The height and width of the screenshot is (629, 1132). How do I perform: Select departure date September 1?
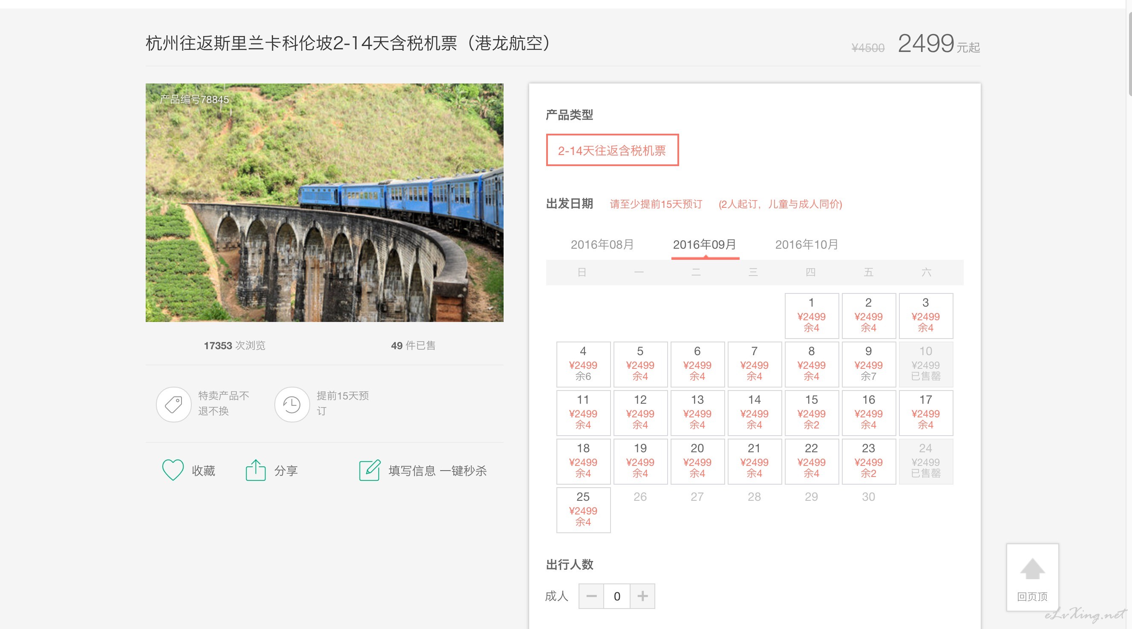[812, 316]
